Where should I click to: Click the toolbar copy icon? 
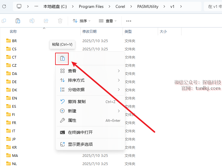4,21
